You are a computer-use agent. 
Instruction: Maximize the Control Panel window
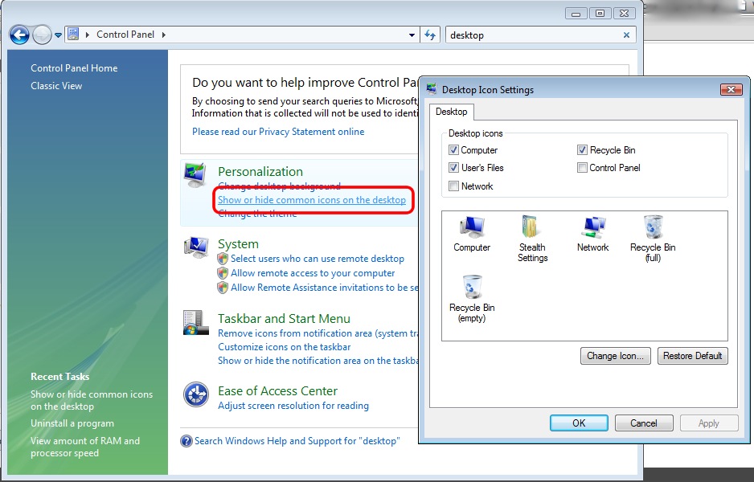point(600,14)
